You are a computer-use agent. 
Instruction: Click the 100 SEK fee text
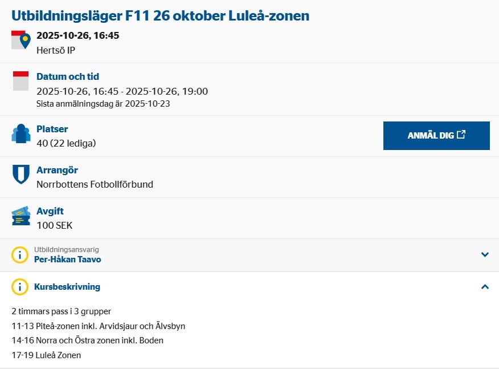pos(54,225)
